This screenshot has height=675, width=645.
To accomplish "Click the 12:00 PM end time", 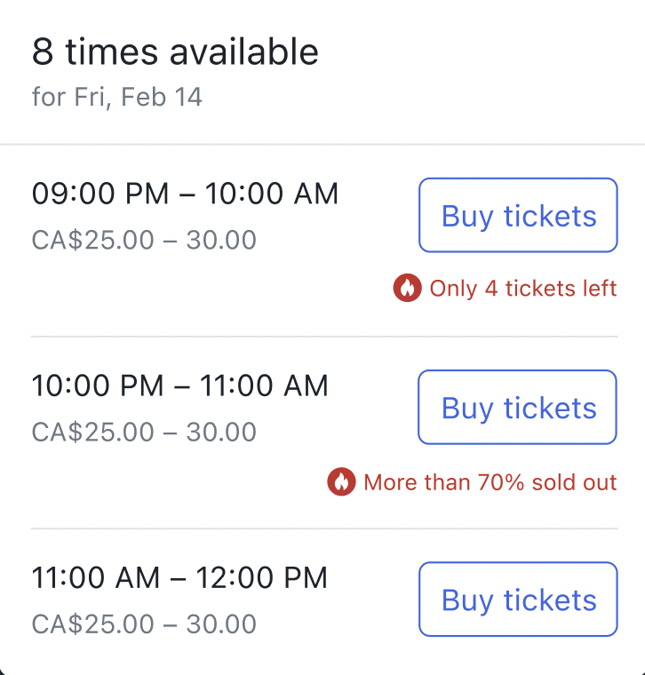I will click(x=262, y=576).
